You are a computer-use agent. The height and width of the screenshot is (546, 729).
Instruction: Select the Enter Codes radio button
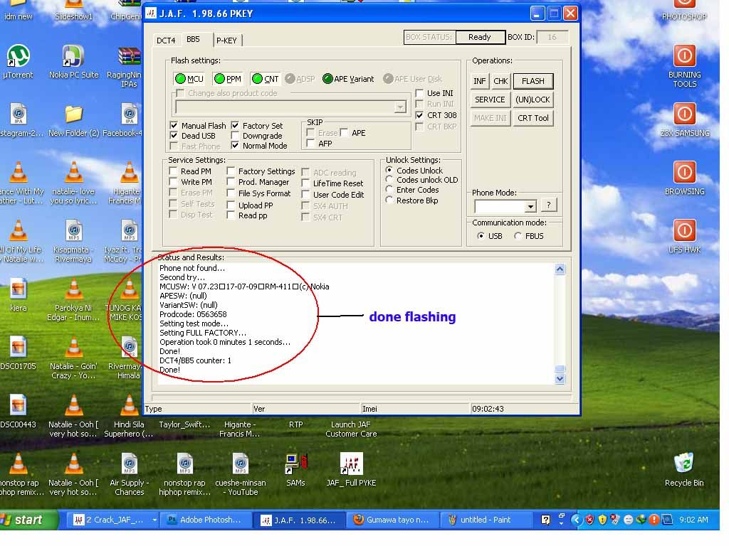[389, 190]
